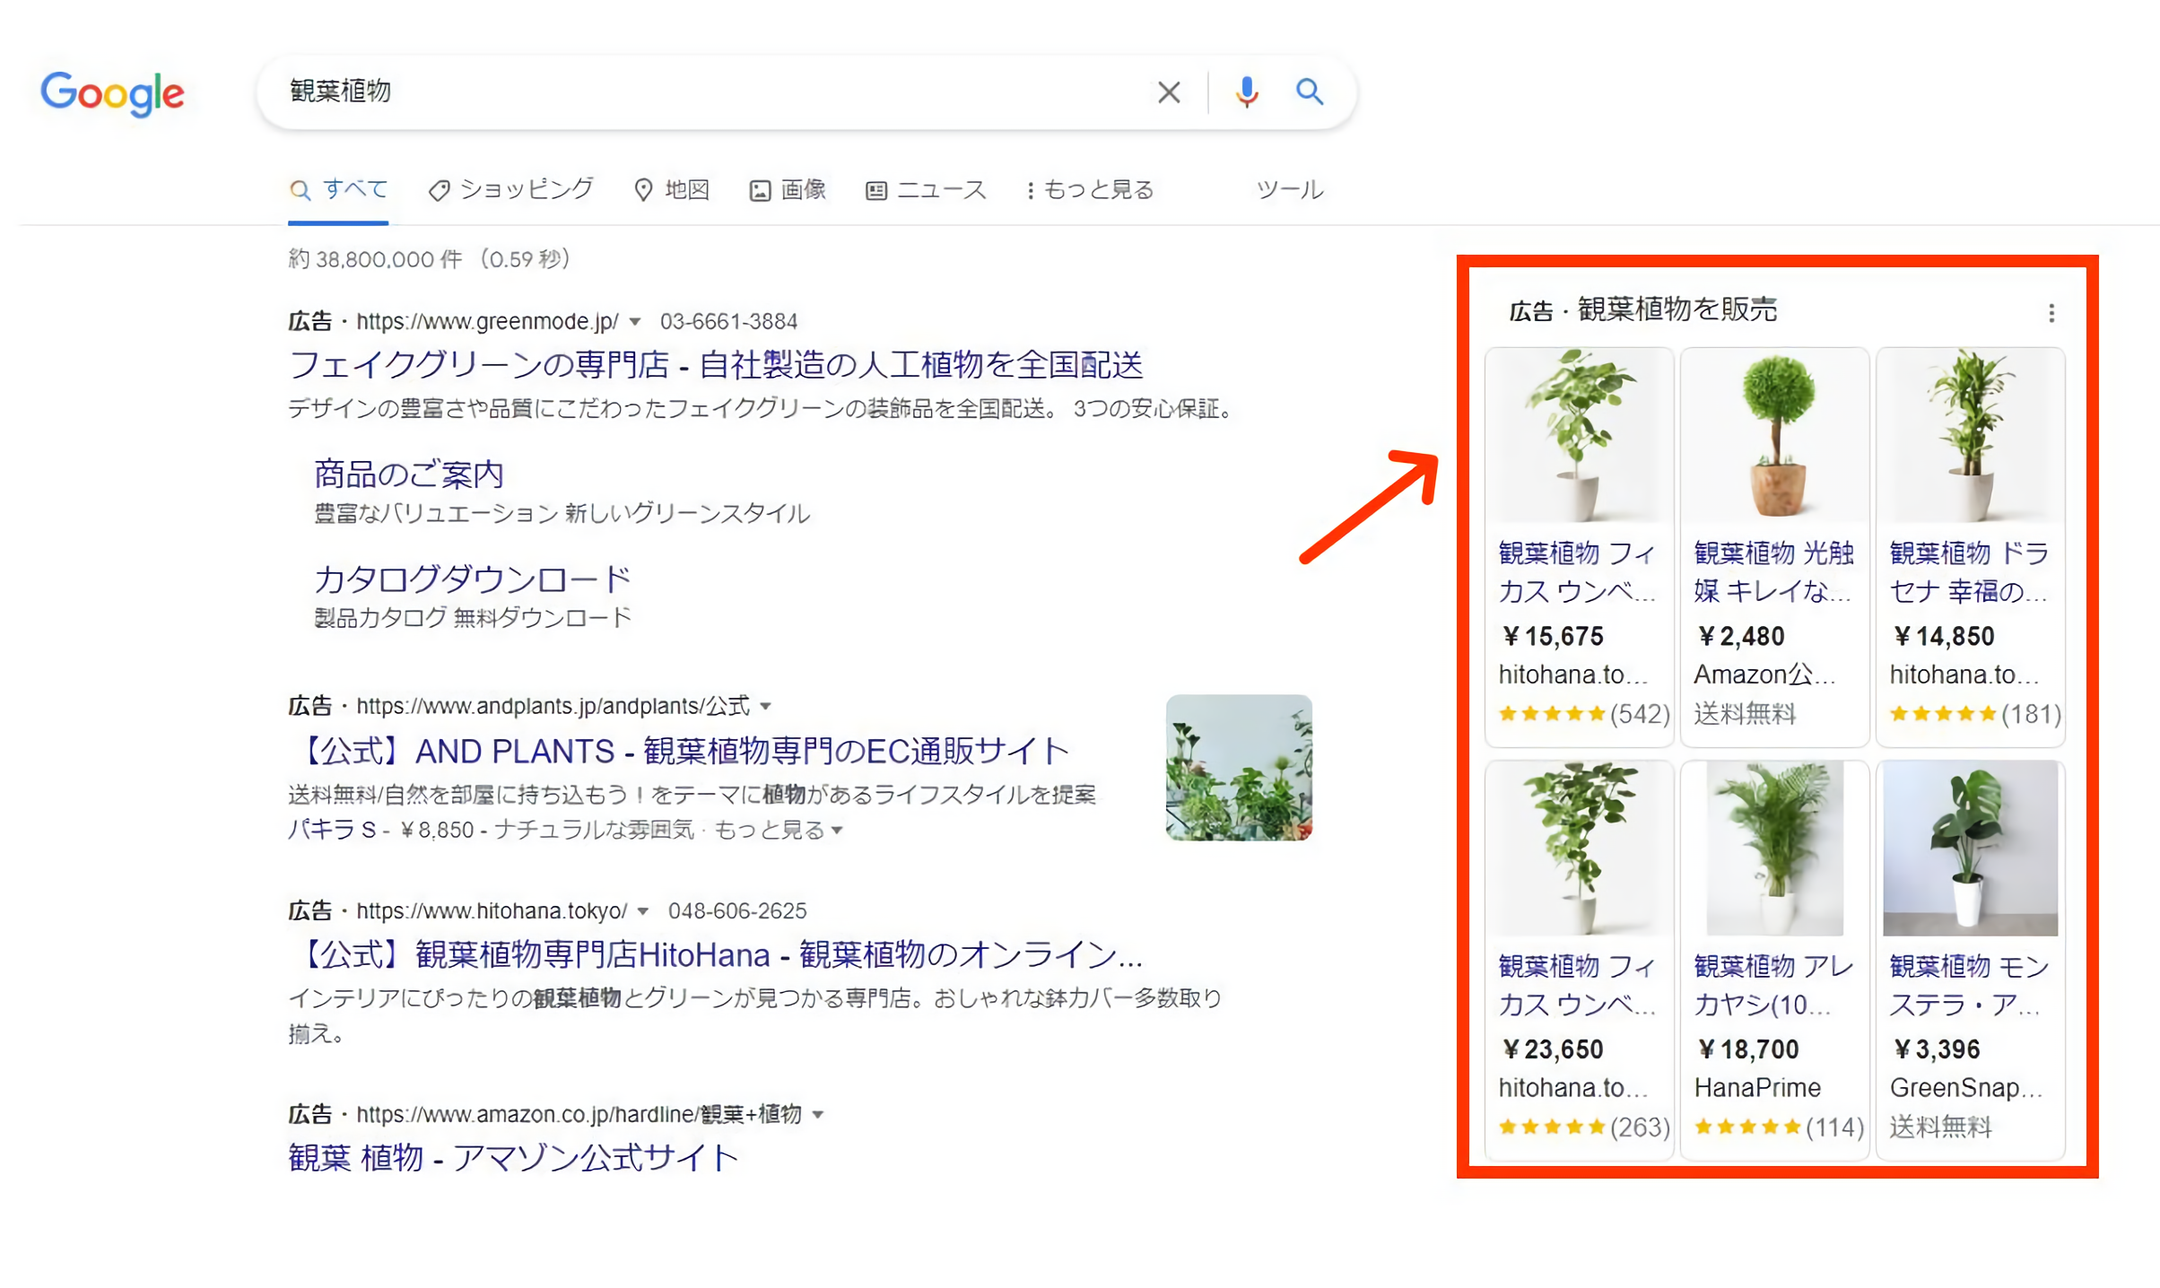This screenshot has height=1288, width=2160.
Task: Open the 商品のご案内 sitelink
Action: pos(409,474)
